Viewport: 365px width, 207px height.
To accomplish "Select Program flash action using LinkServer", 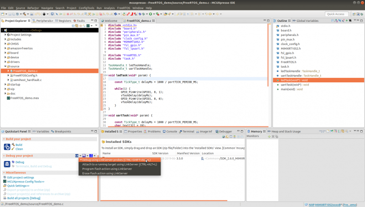I will coord(106,169).
